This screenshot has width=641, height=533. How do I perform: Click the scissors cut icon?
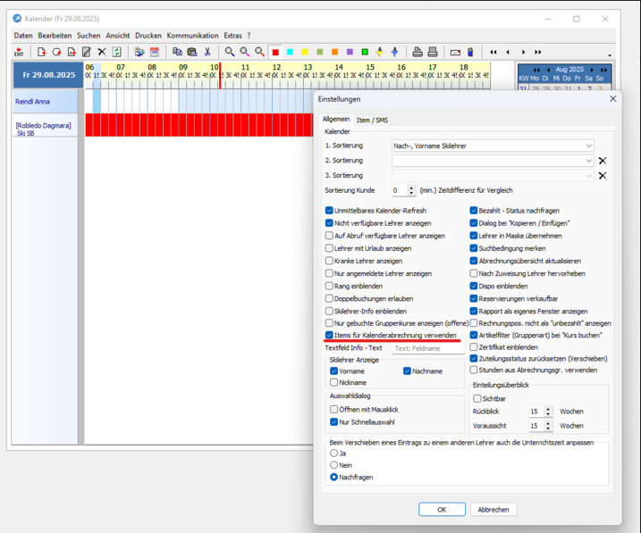[x=207, y=53]
